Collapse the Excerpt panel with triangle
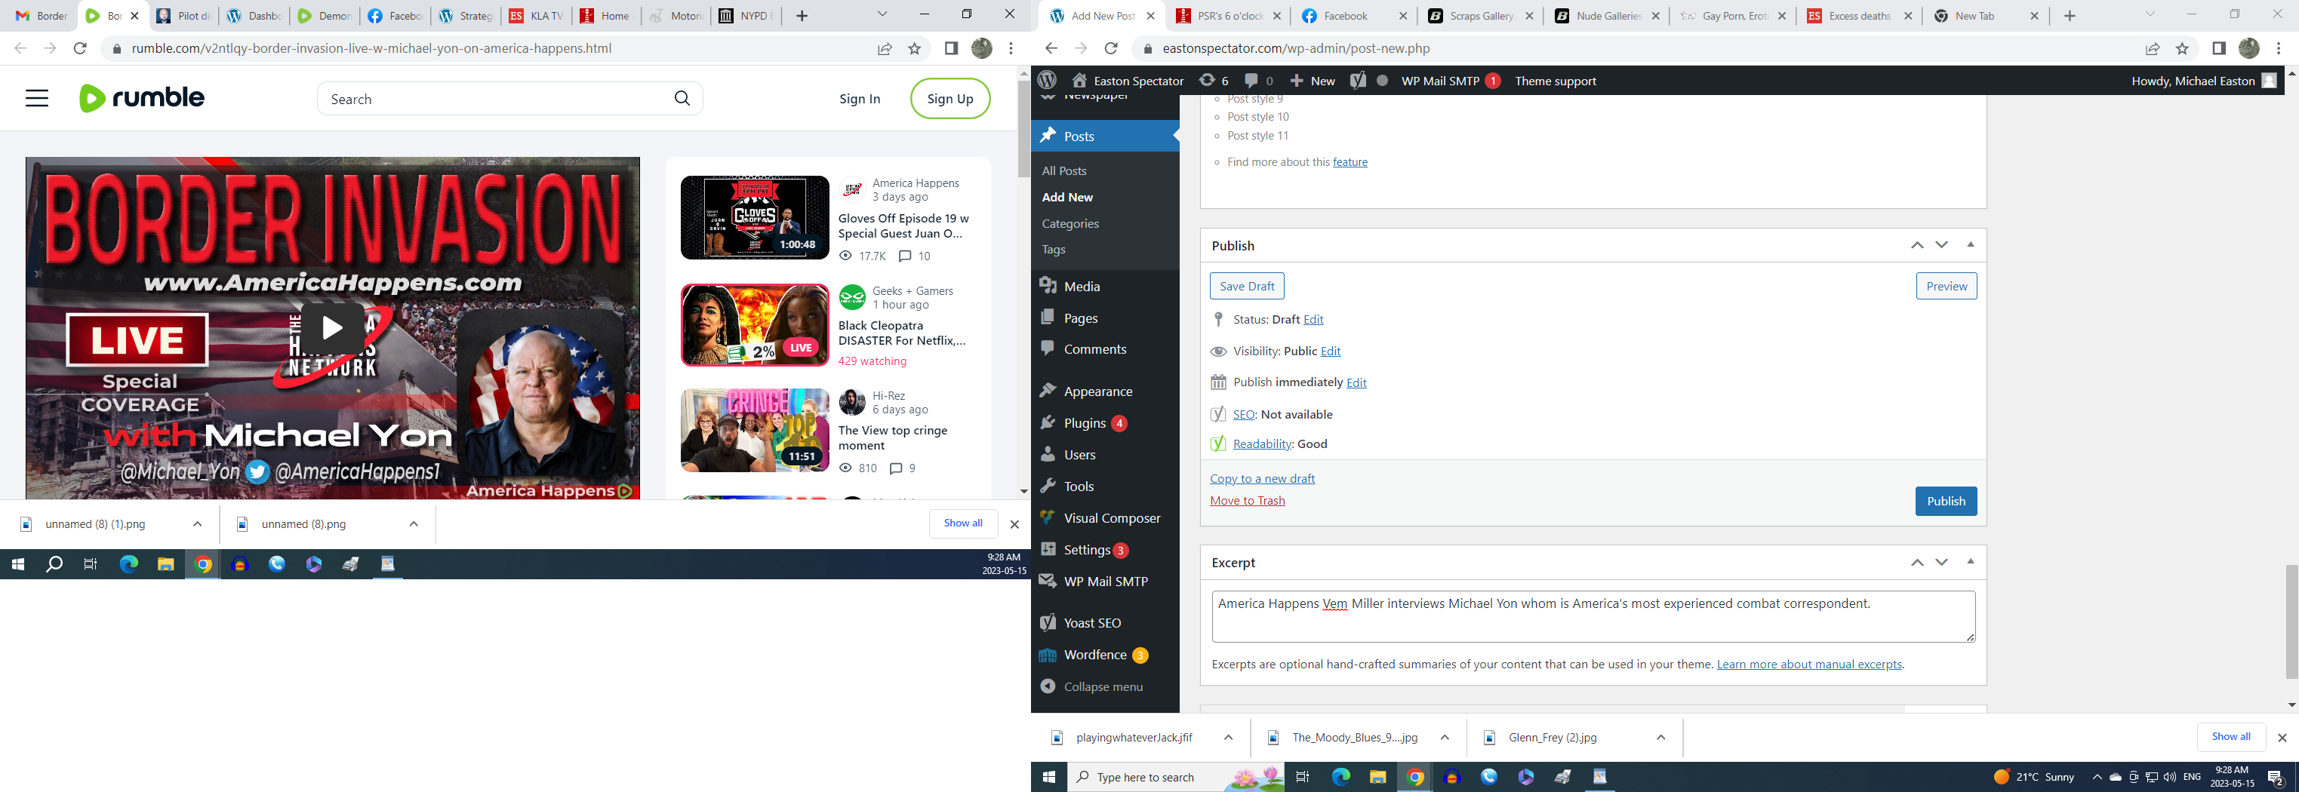 coord(1971,562)
